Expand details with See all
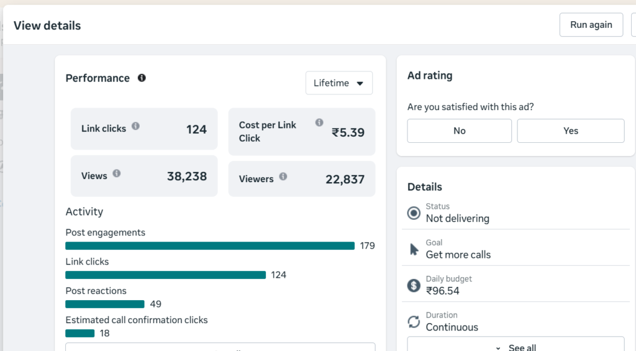The width and height of the screenshot is (636, 351). 516,345
